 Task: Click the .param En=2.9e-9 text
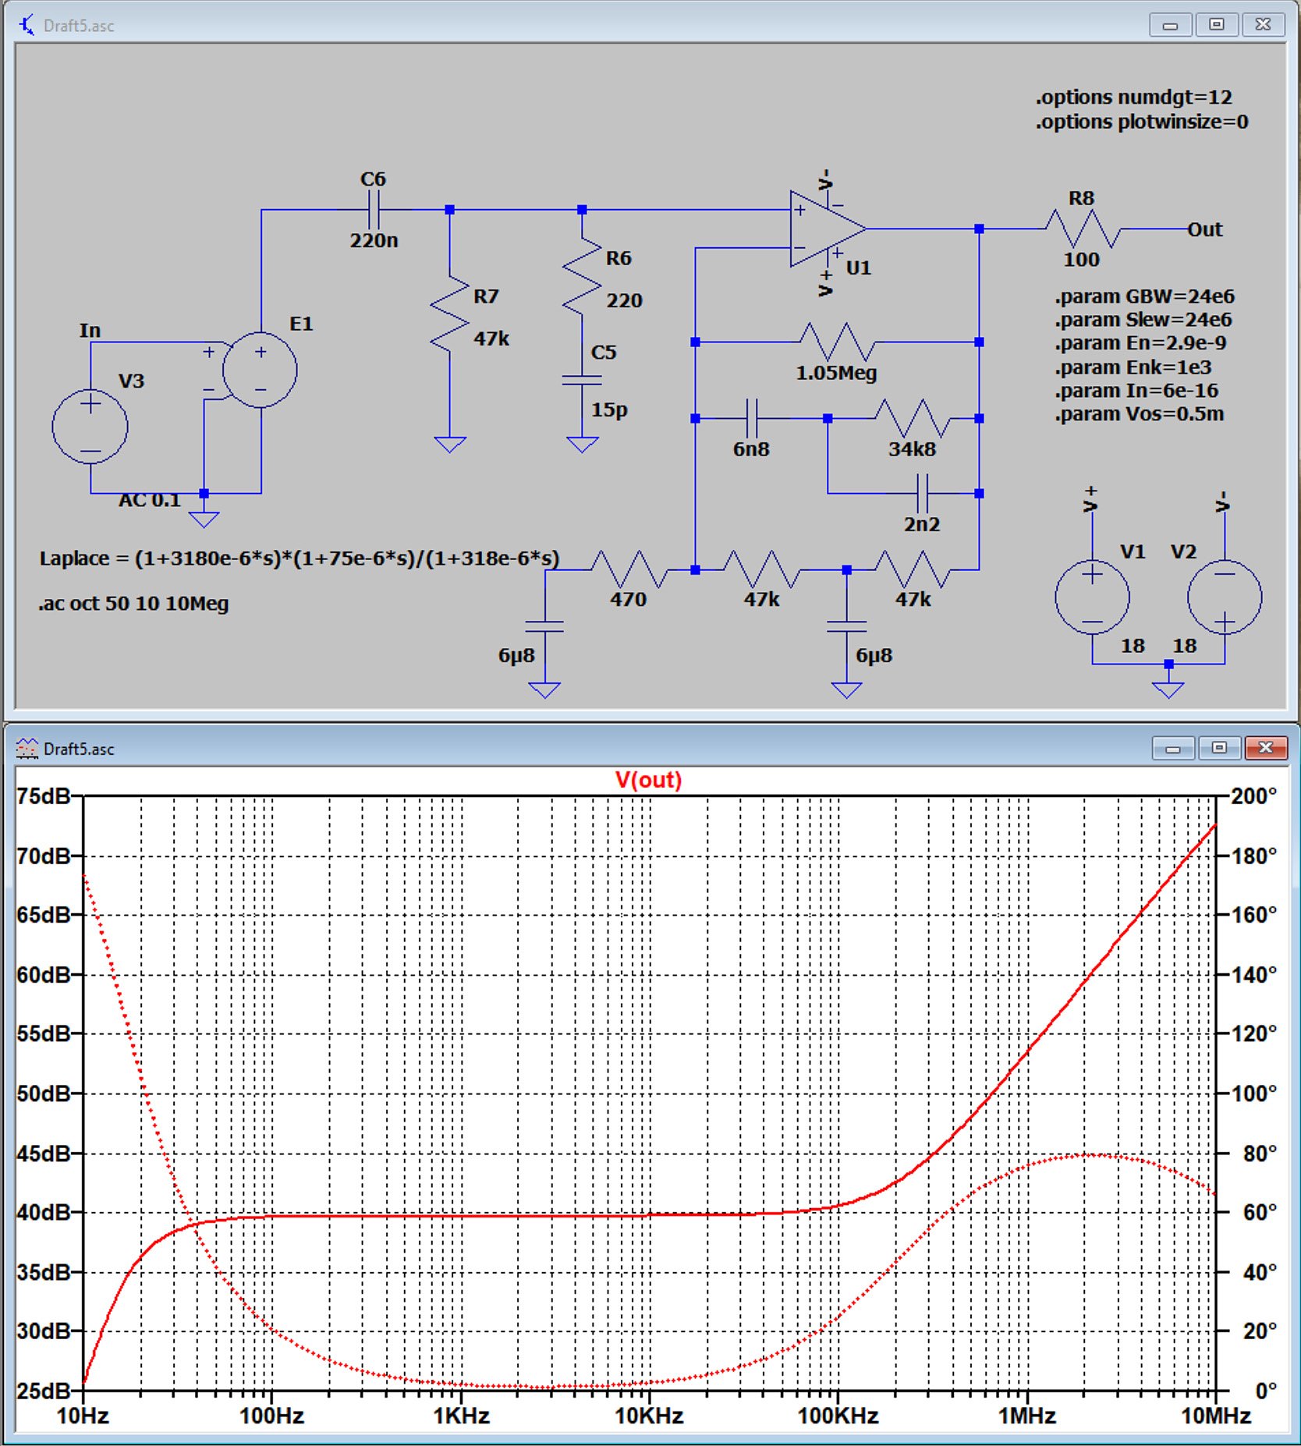[1141, 343]
